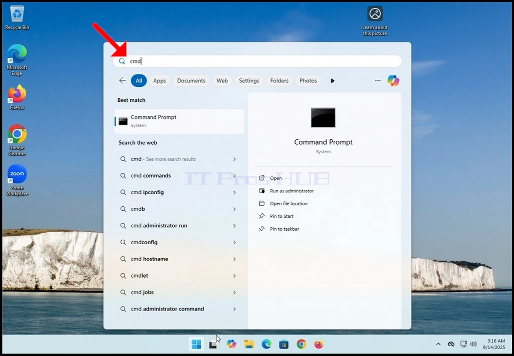Open the Firefox desktop shortcut

(17, 97)
